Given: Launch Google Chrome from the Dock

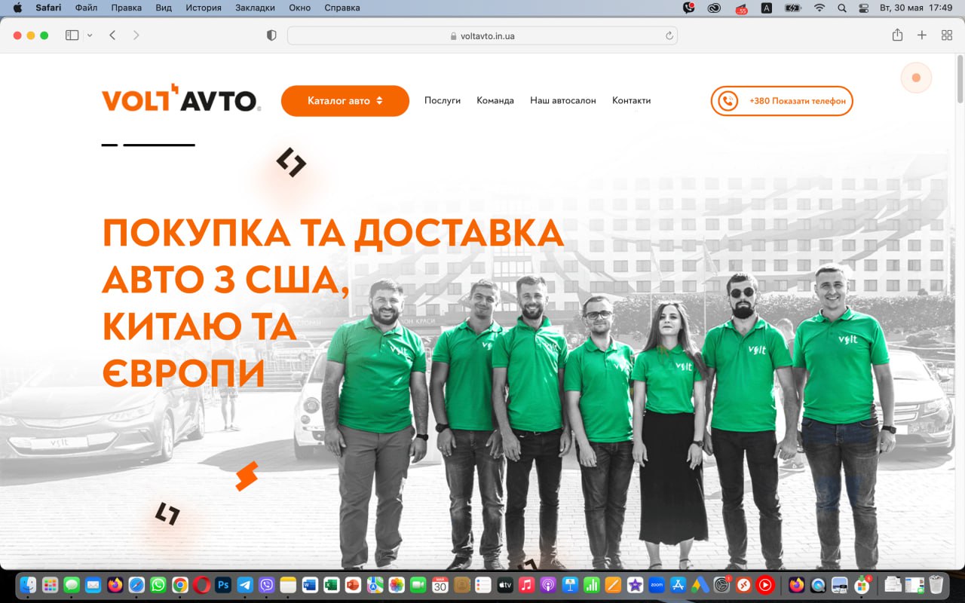Looking at the screenshot, I should [x=179, y=585].
